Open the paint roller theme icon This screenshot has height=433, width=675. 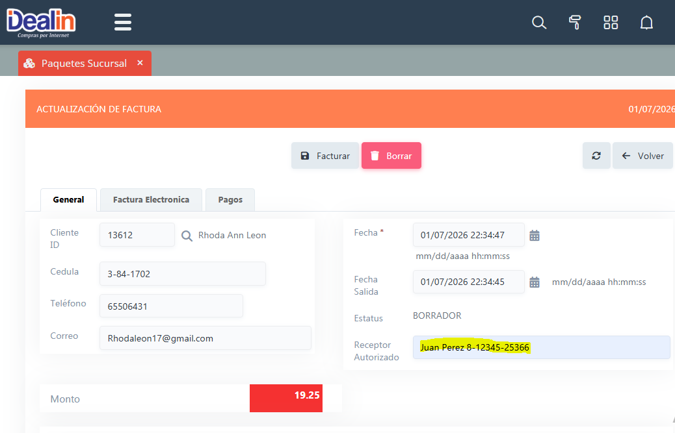click(574, 23)
